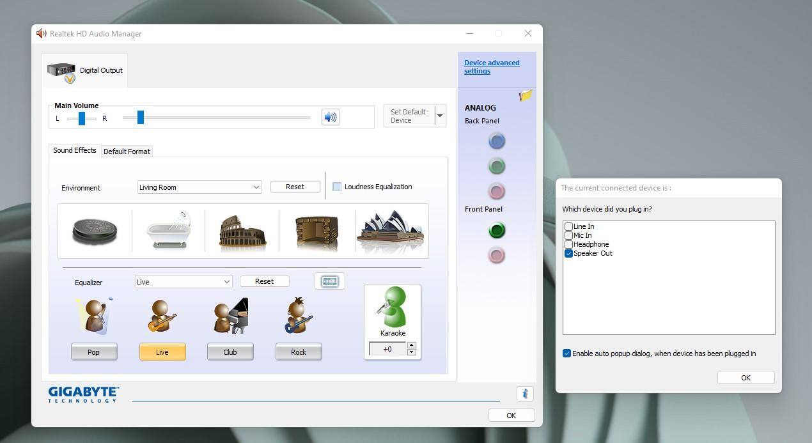Select the bathroom environment icon

click(168, 230)
